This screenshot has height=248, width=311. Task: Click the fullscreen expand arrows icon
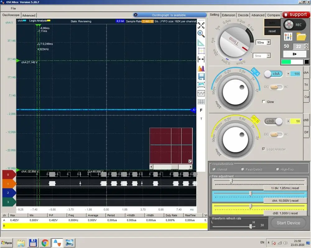pyautogui.click(x=201, y=25)
